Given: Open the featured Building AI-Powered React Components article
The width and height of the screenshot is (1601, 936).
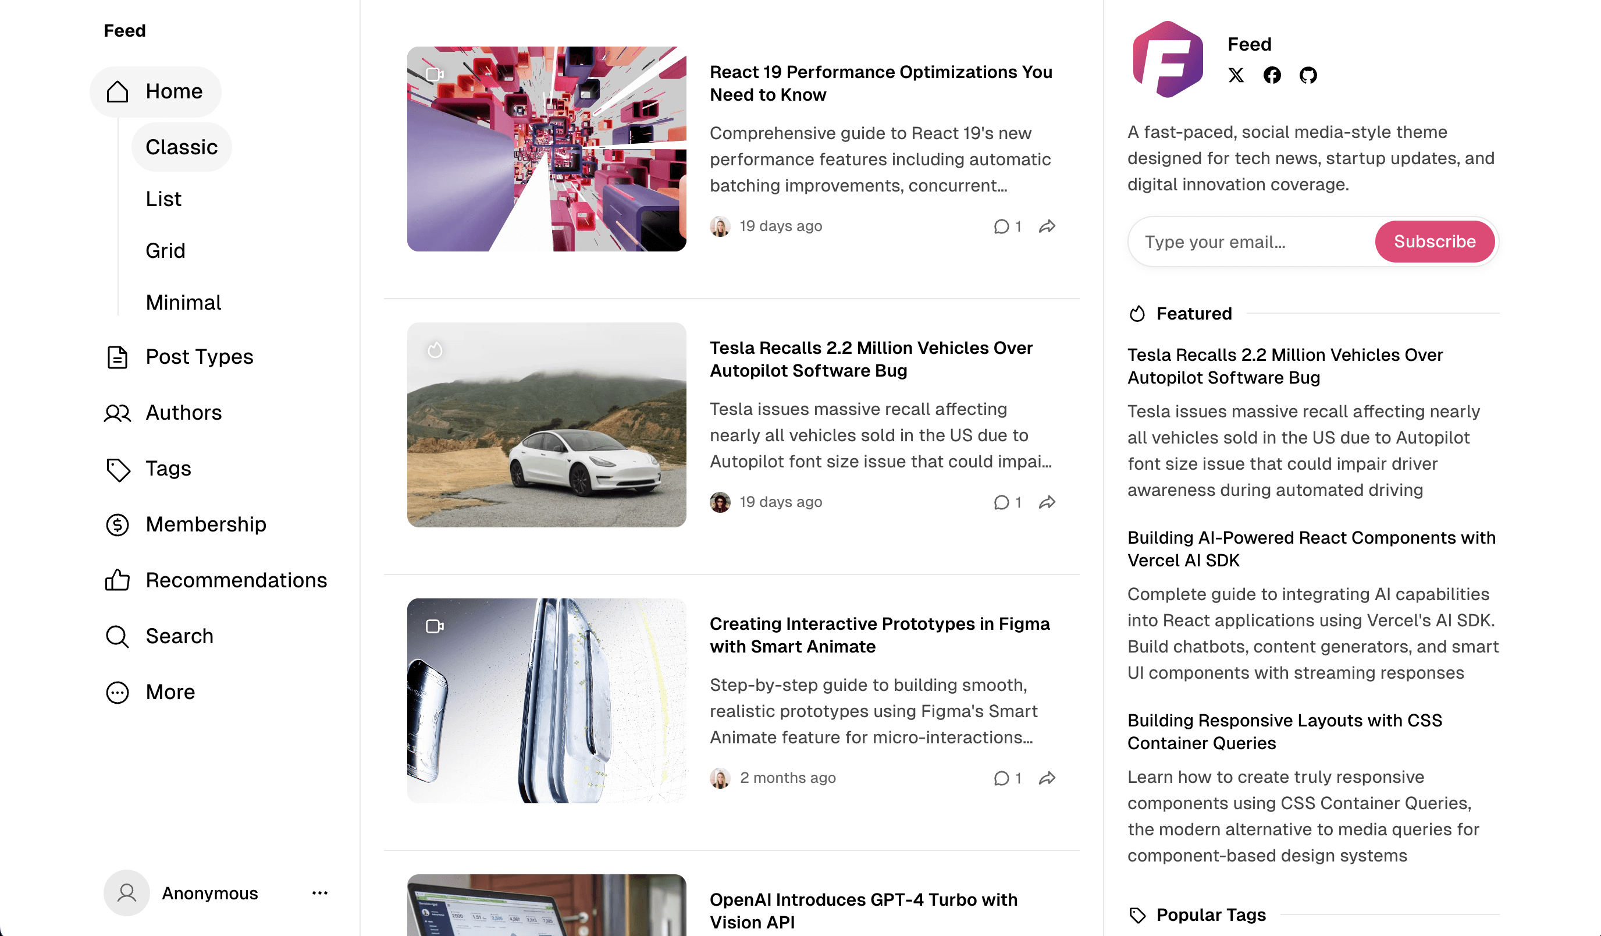Looking at the screenshot, I should pos(1311,549).
